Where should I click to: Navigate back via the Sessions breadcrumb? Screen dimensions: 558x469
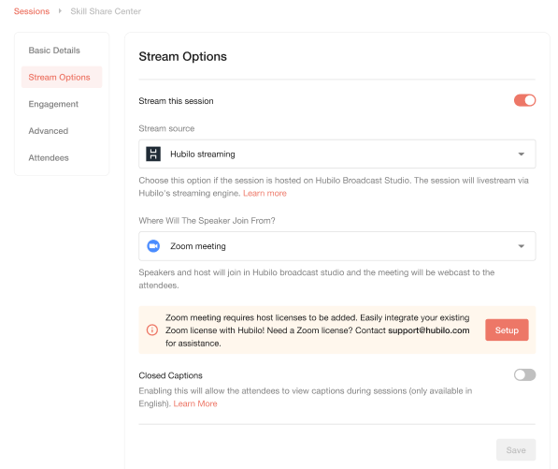(x=32, y=11)
